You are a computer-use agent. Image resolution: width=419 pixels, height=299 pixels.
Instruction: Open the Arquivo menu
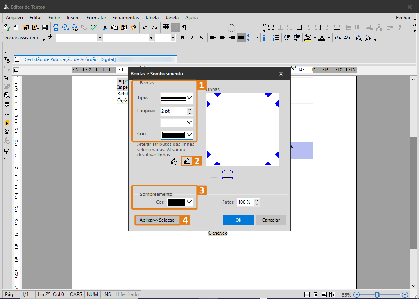(x=14, y=18)
